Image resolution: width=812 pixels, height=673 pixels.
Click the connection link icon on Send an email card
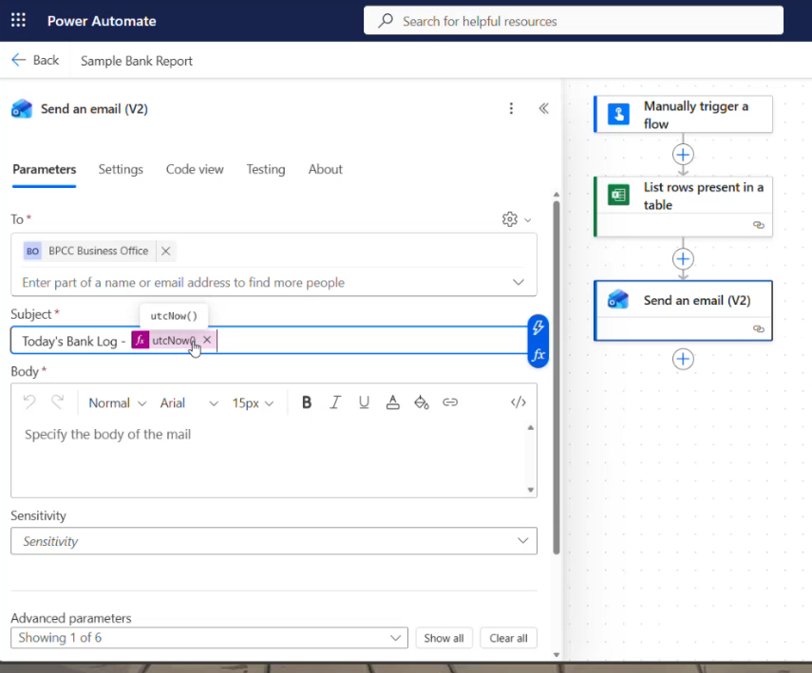click(x=759, y=328)
